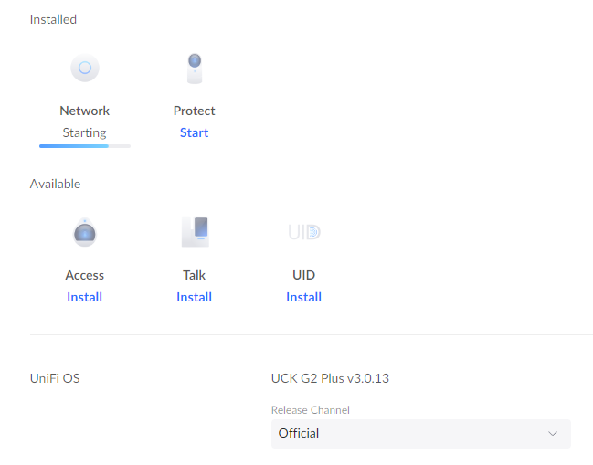Viewport: 593px width, 465px height.
Task: Click the Talk app name label
Action: pyautogui.click(x=194, y=275)
